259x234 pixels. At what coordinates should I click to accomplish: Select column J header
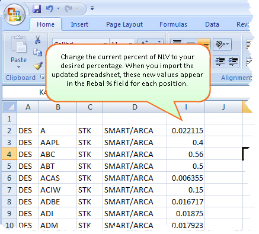pos(223,107)
